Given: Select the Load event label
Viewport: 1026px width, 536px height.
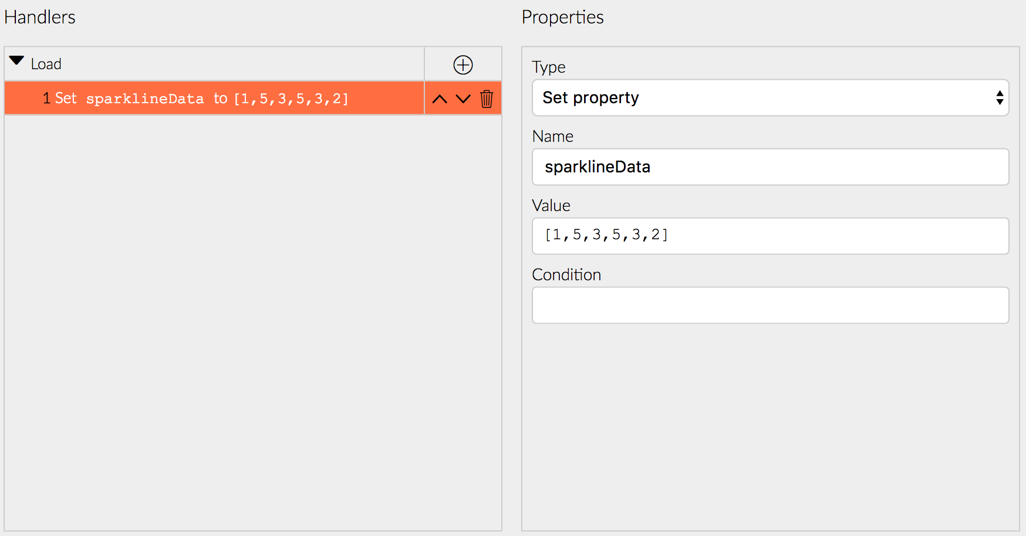Looking at the screenshot, I should point(46,64).
